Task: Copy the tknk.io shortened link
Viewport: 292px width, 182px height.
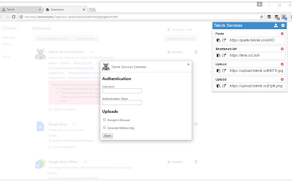Action: tap(219, 56)
